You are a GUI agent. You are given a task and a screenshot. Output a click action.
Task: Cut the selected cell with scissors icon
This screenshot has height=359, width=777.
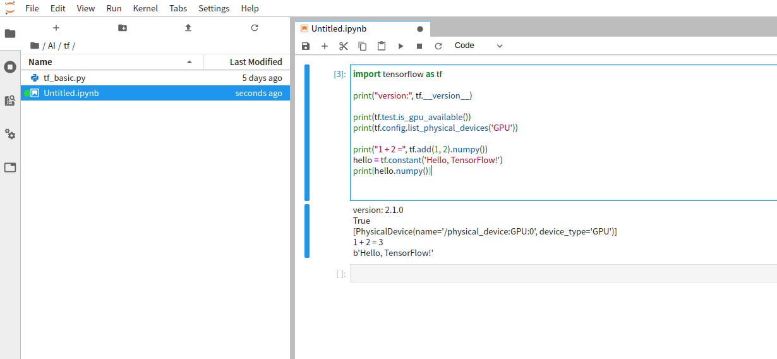344,46
